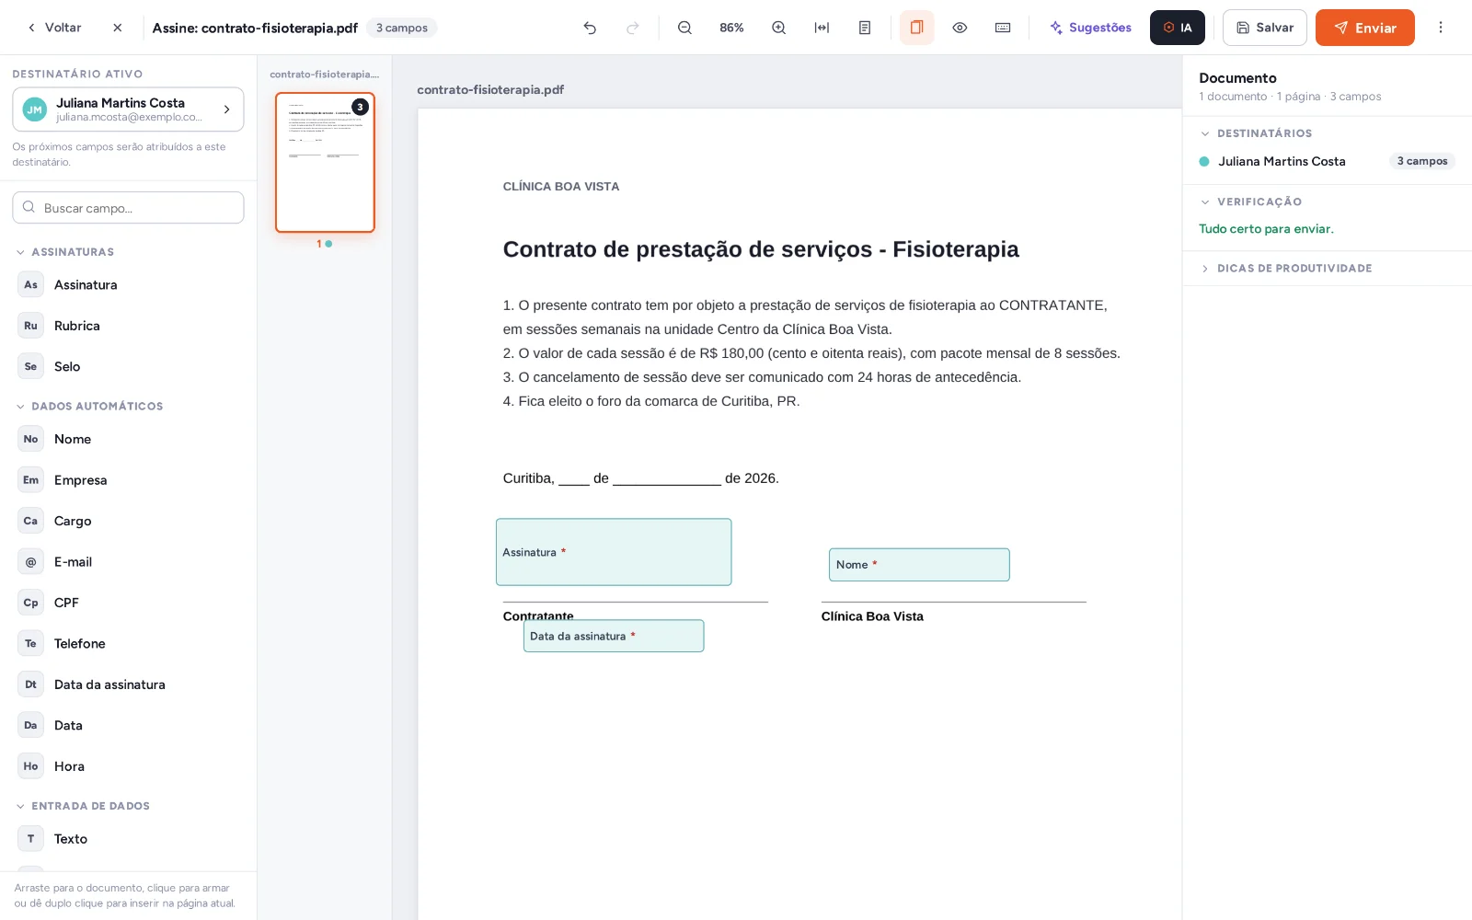Collapse the Assinaturas section
This screenshot has width=1472, height=920.
(x=65, y=252)
